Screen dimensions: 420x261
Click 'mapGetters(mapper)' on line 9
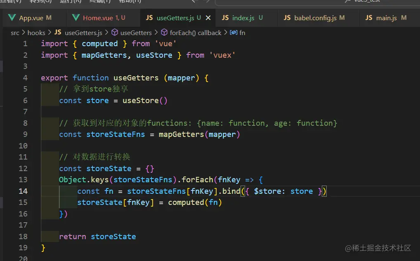199,134
